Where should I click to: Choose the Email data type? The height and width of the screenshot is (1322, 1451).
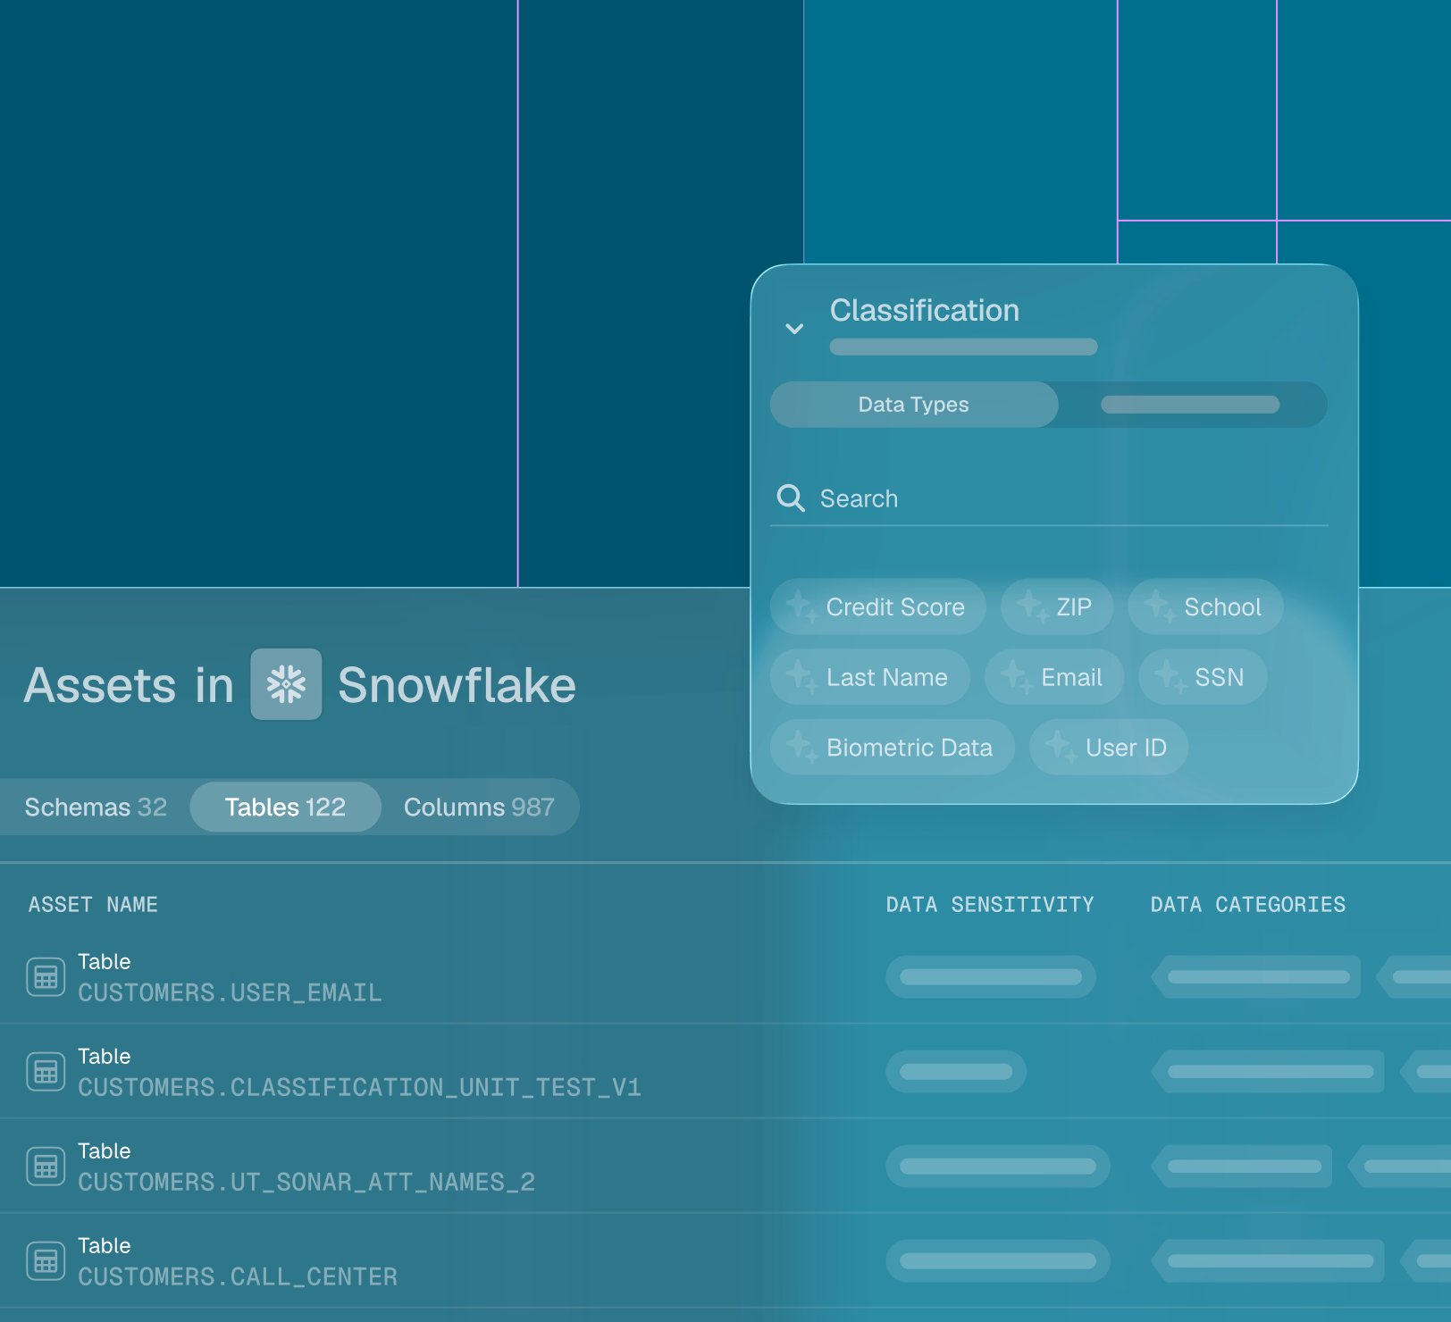1054,677
